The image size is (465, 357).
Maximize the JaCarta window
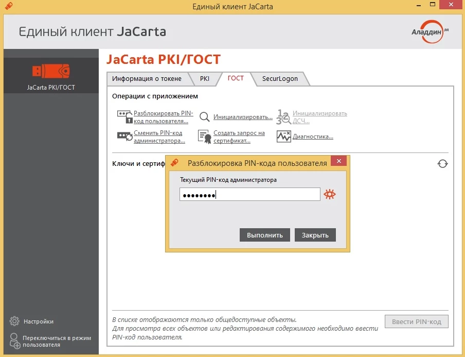(x=433, y=5)
